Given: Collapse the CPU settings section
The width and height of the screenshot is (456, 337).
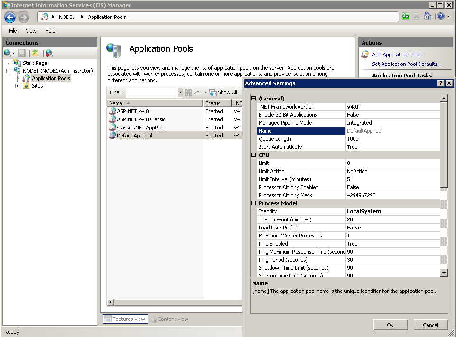Looking at the screenshot, I should [253, 155].
